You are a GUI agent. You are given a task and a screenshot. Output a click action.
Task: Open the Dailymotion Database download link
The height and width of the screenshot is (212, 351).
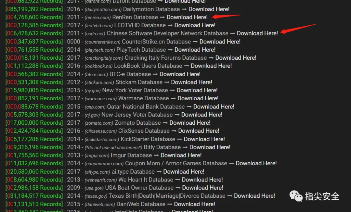209,9
